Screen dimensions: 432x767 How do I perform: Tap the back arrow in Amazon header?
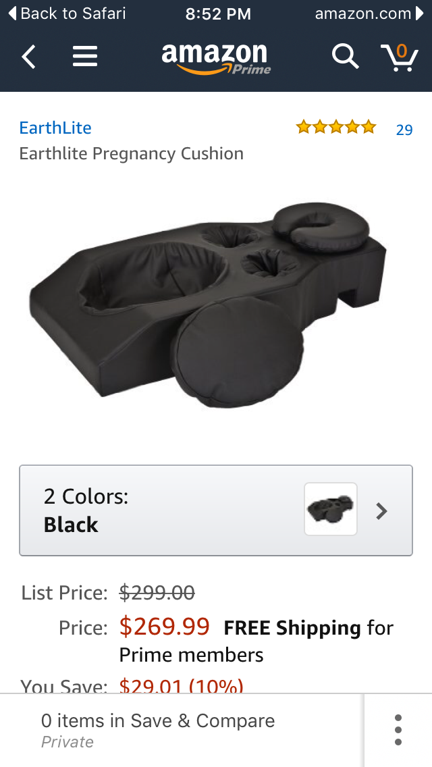coord(28,57)
